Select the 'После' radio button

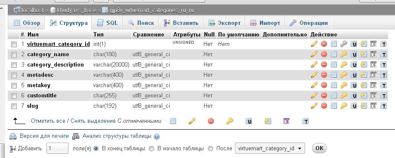click(x=210, y=149)
